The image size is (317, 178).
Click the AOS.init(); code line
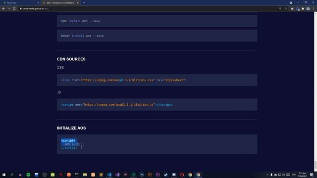74,144
